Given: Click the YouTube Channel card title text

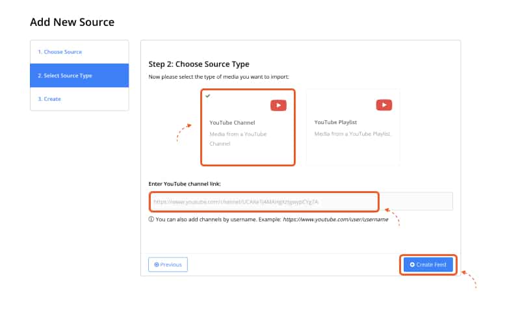Looking at the screenshot, I should click(232, 123).
